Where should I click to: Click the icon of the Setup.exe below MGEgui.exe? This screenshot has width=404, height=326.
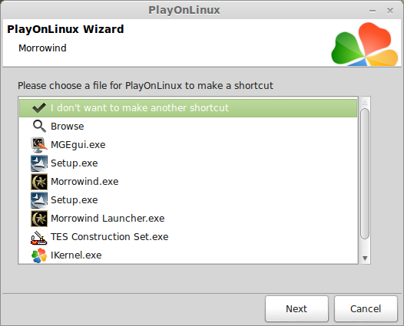point(39,163)
